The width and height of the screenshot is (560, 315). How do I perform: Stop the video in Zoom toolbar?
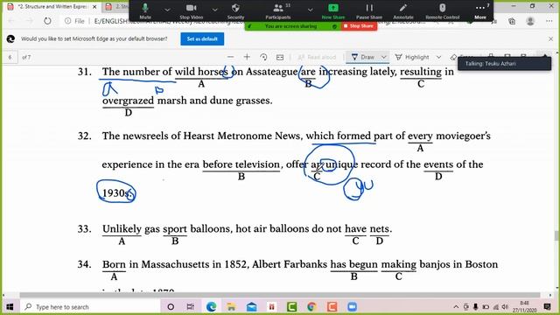(191, 10)
